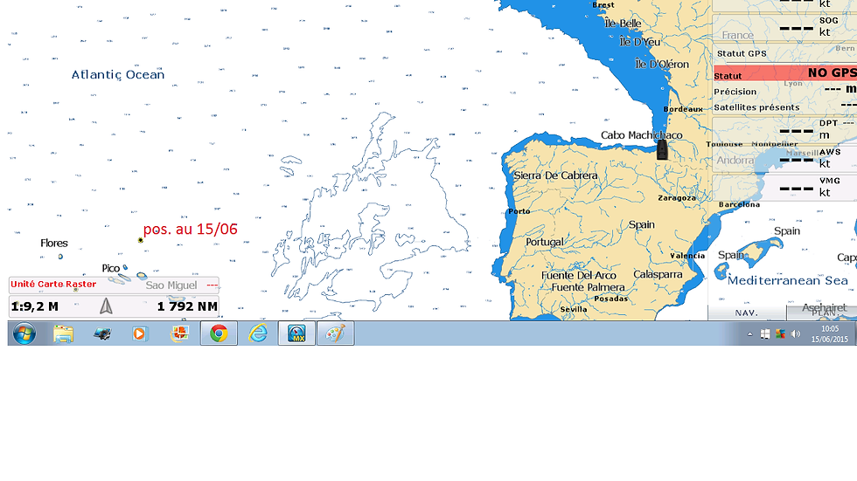Click the Zaragoza city label

(677, 198)
